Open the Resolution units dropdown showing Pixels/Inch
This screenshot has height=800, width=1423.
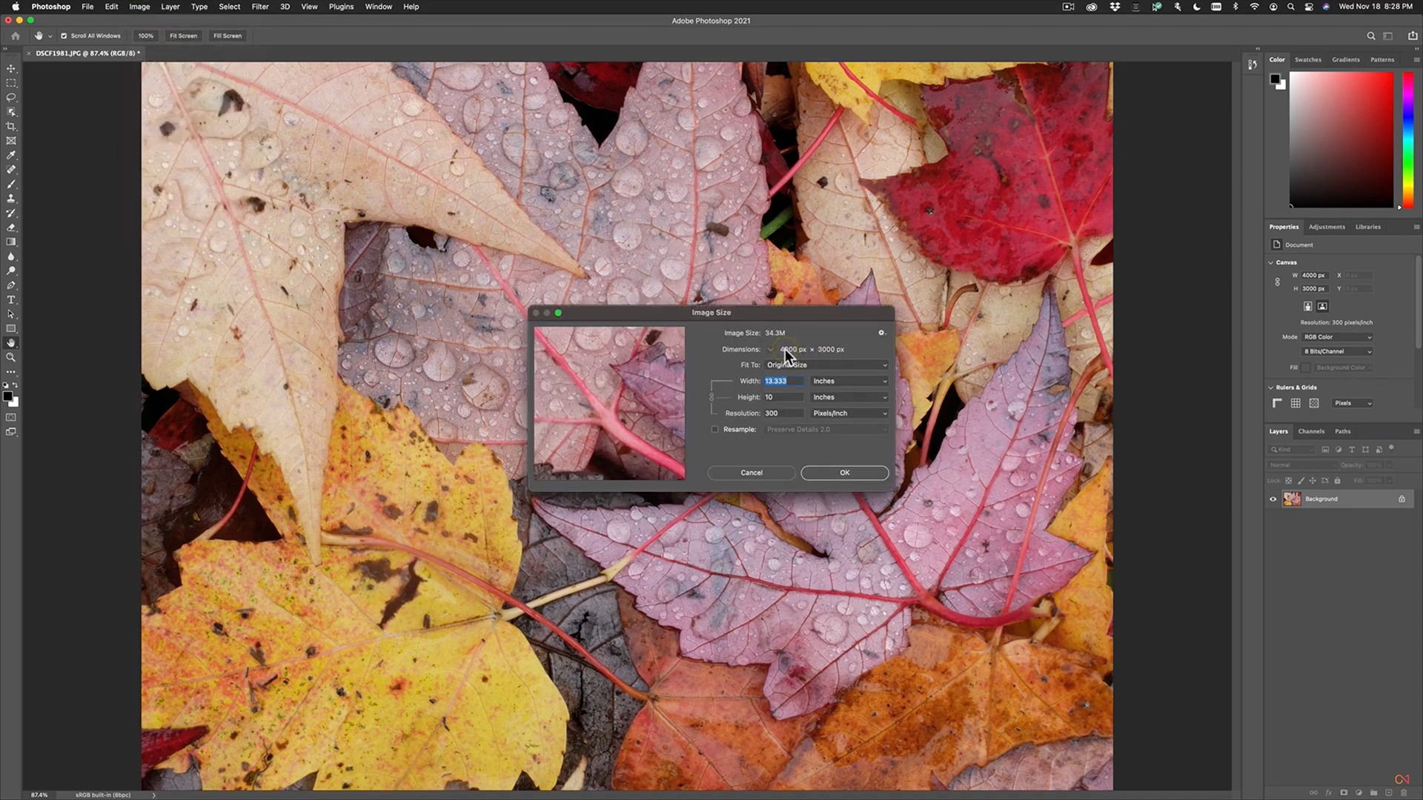pyautogui.click(x=849, y=413)
